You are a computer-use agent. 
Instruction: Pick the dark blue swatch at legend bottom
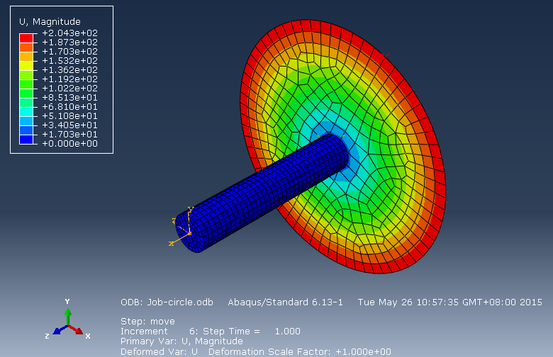pos(26,140)
